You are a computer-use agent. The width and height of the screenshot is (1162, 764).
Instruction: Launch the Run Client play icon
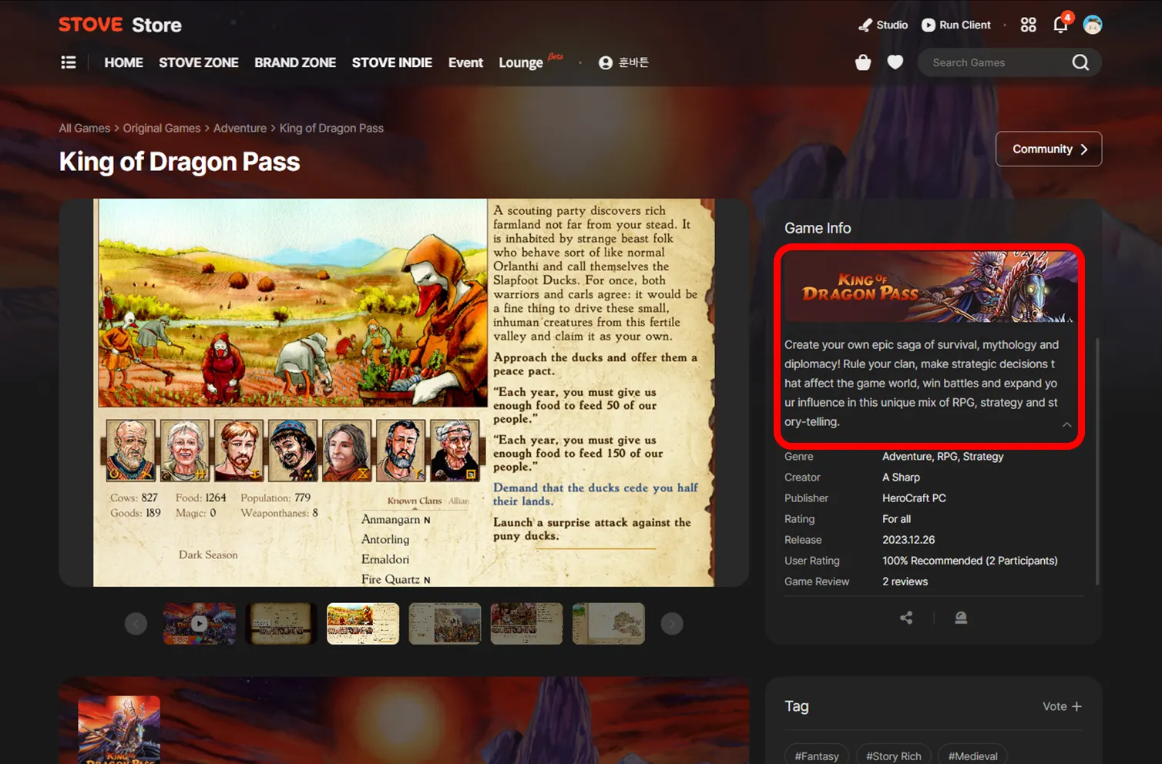(x=956, y=25)
